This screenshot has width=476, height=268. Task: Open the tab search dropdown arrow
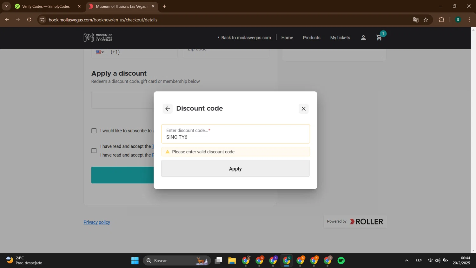(x=6, y=6)
